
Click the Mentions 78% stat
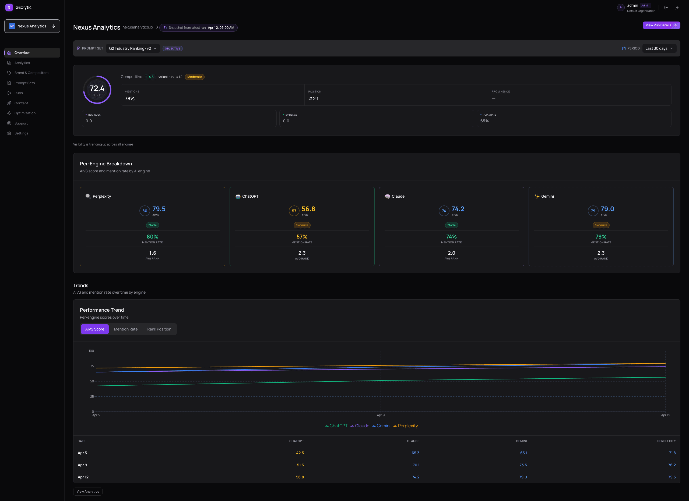coord(213,95)
